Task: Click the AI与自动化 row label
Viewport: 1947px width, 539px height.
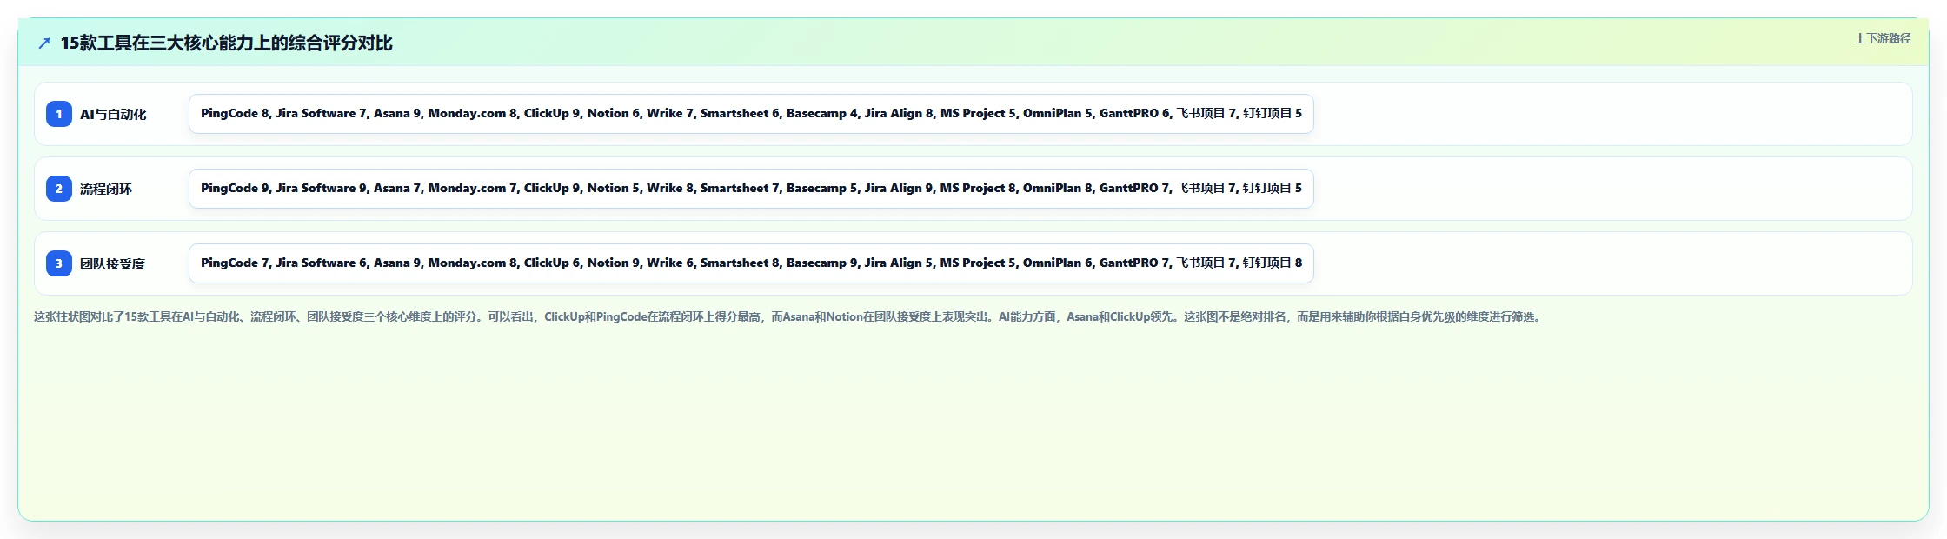Action: pyautogui.click(x=113, y=114)
